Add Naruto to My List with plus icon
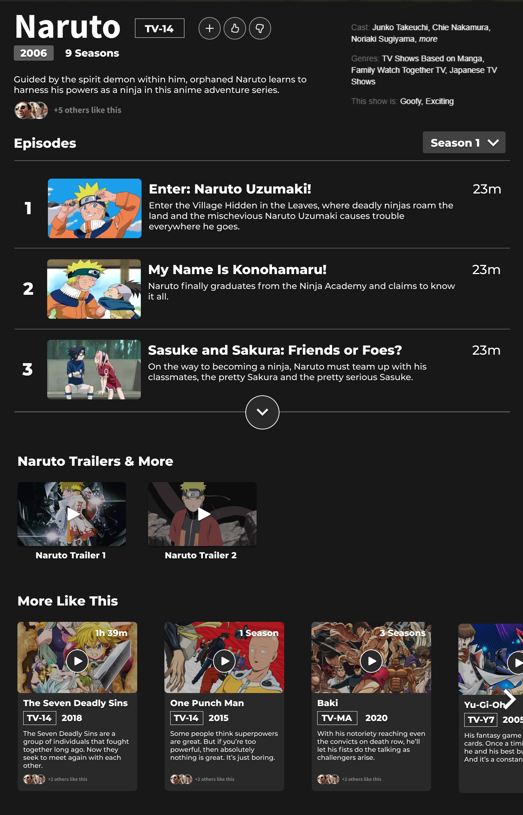523x815 pixels. tap(209, 28)
